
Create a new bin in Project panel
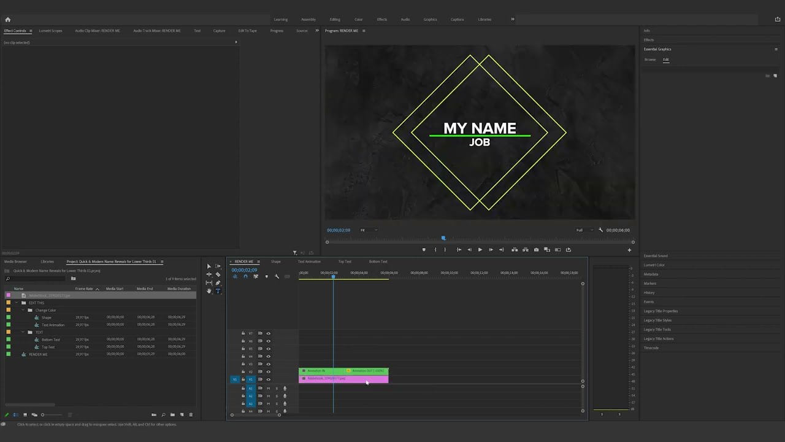172,414
